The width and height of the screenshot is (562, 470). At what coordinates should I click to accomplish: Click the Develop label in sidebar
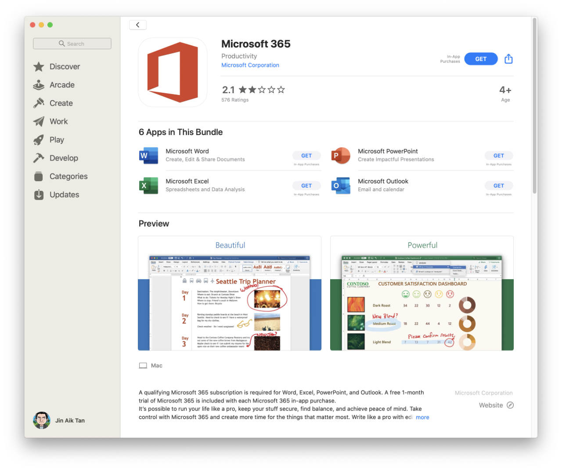(64, 158)
